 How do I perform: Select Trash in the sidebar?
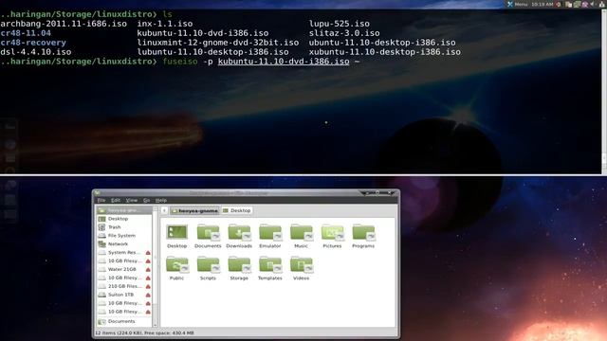coord(124,227)
